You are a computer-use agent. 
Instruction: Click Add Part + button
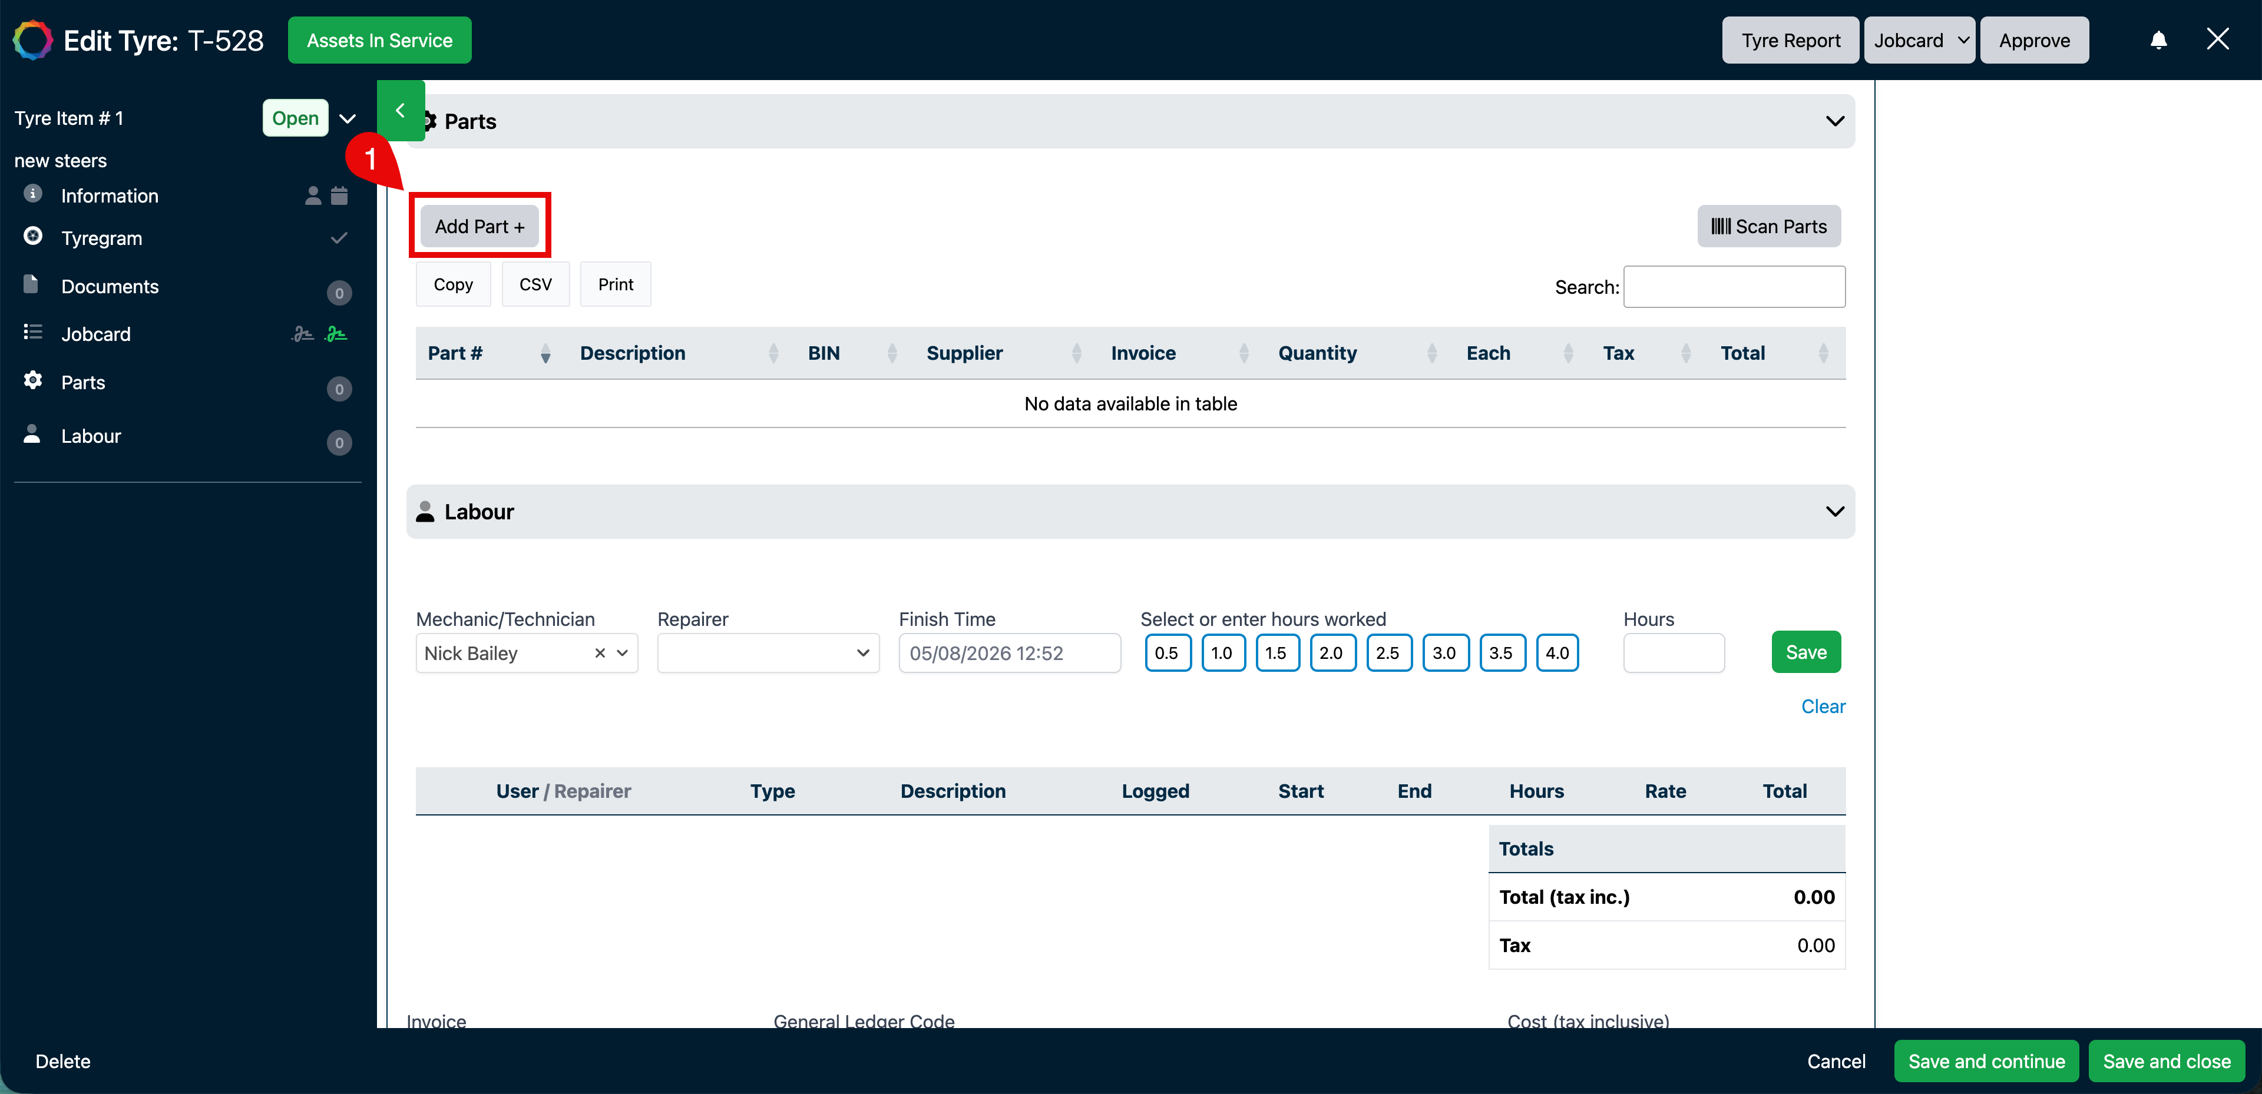click(x=479, y=227)
